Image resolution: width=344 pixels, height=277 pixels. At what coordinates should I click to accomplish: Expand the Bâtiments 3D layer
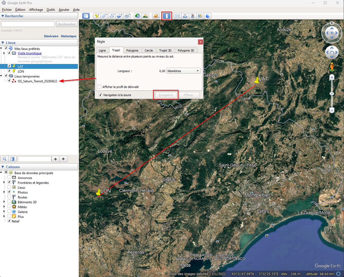tap(4, 202)
